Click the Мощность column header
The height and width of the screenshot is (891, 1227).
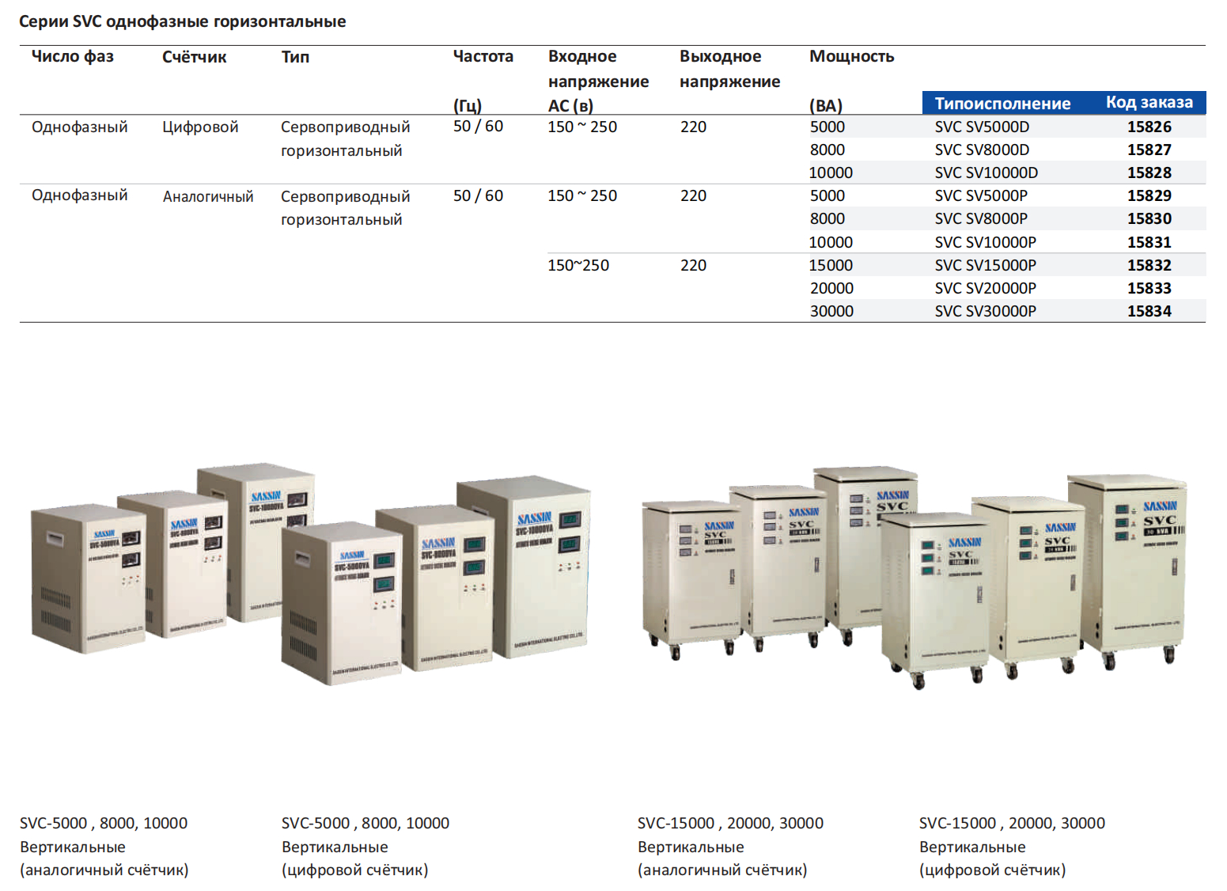click(x=851, y=56)
